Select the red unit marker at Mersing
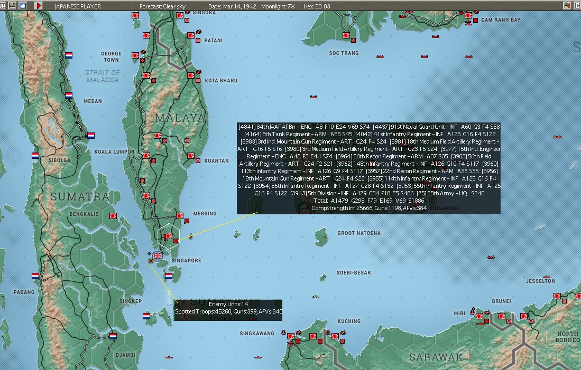The height and width of the screenshot is (370, 581). [187, 221]
